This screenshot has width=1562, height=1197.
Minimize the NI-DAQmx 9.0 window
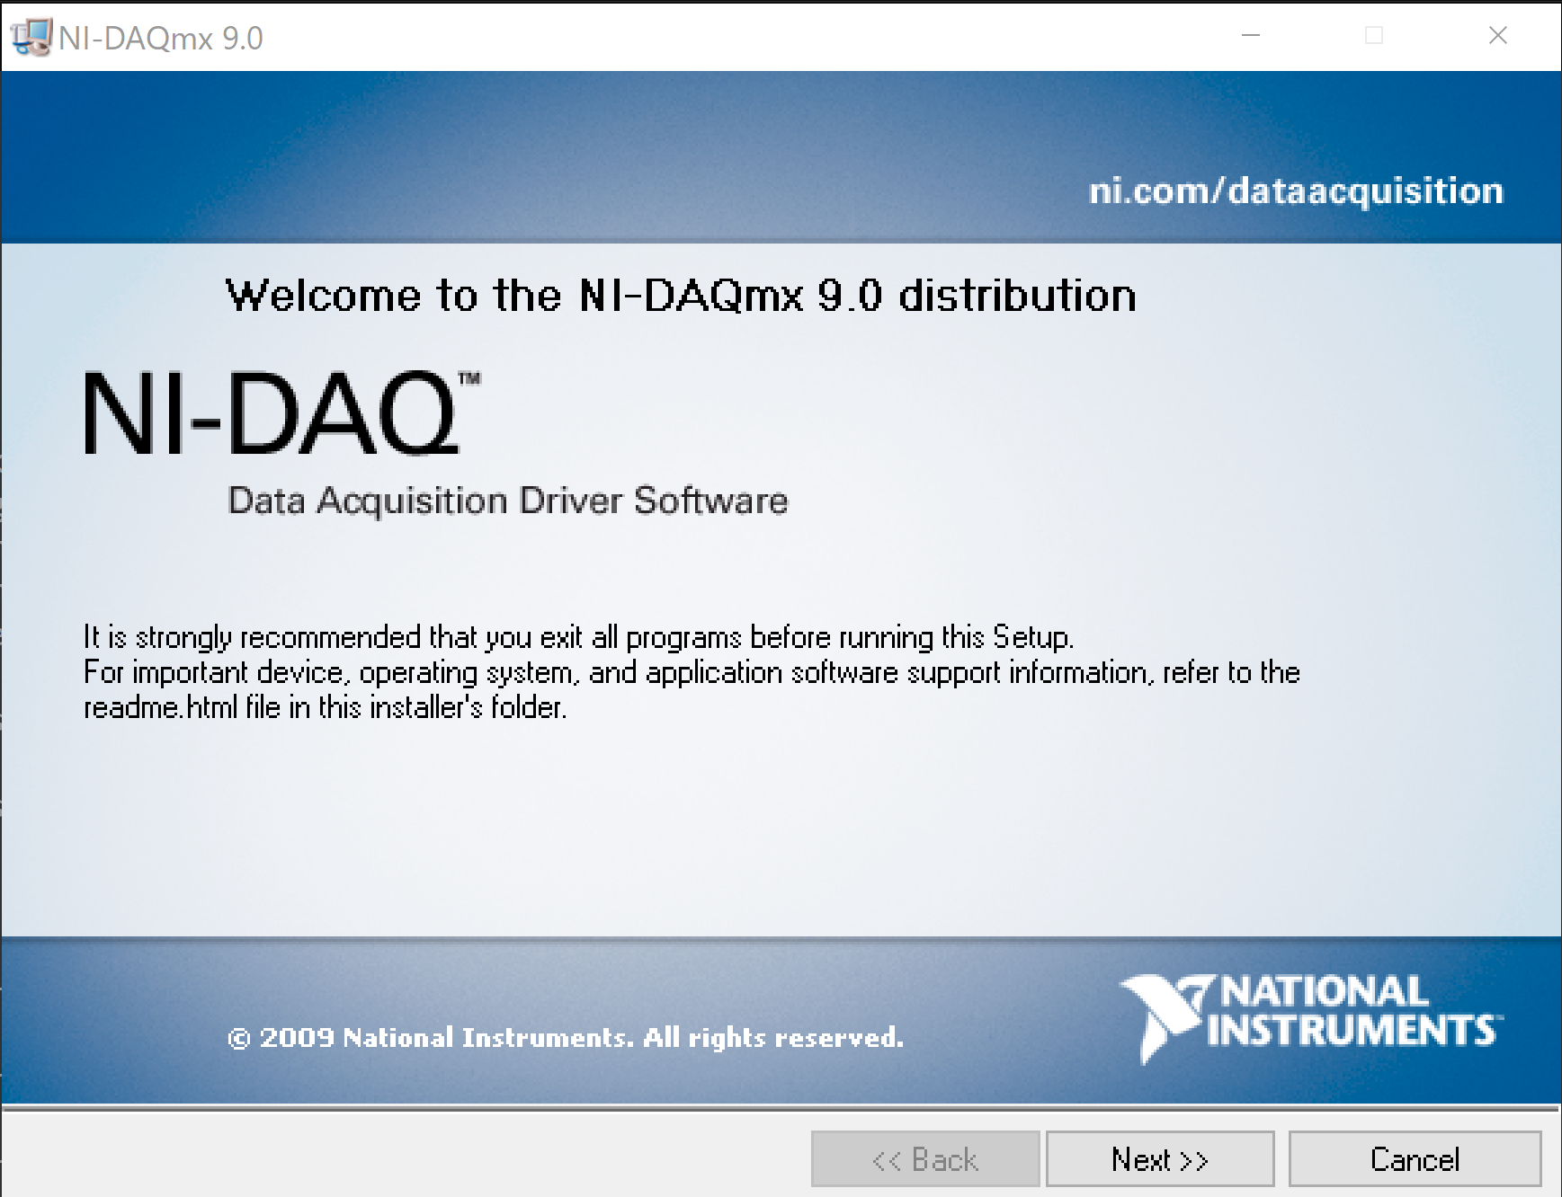coord(1251,35)
